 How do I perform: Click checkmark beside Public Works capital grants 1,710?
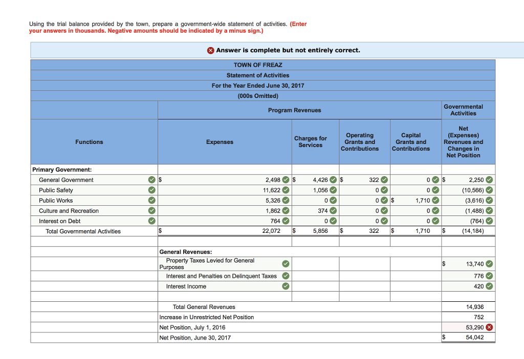435,201
